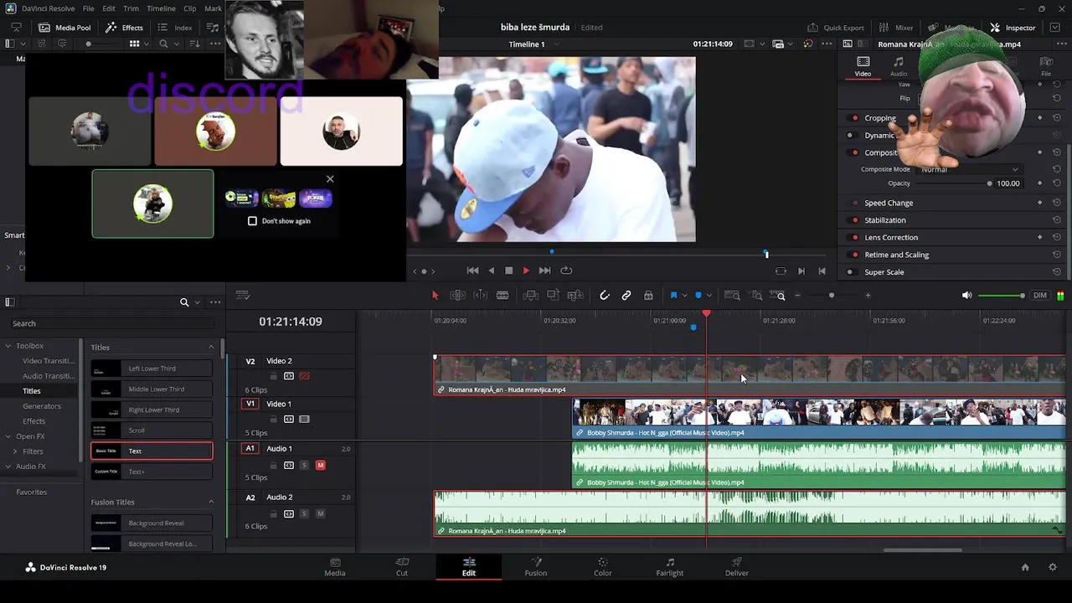This screenshot has width=1072, height=603.
Task: Click the Insert Clip timeline icon
Action: pos(531,296)
